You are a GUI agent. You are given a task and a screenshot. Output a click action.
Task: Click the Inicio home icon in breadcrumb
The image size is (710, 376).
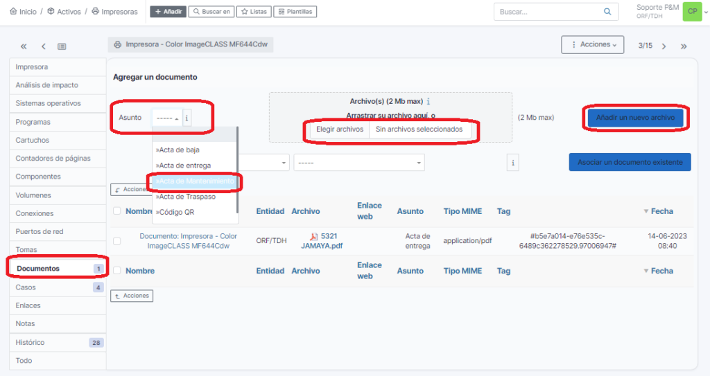tap(13, 12)
